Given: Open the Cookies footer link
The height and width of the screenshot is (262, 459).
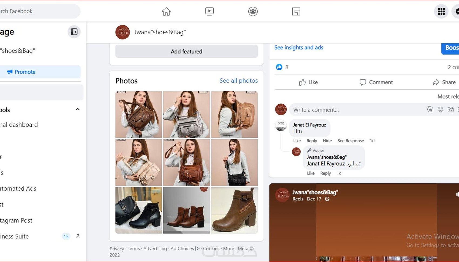Looking at the screenshot, I should coord(211,248).
